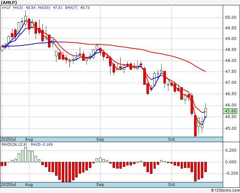Click the 0.000 MACD axis label
The height and width of the screenshot is (193, 240).
click(231, 162)
